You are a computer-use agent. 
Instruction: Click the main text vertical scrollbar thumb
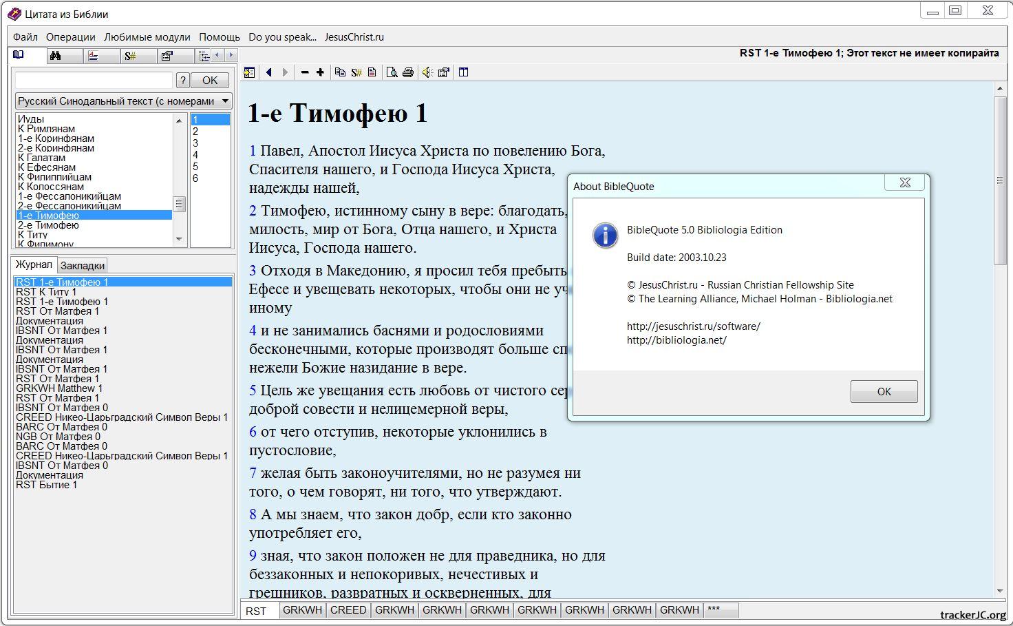point(1000,179)
